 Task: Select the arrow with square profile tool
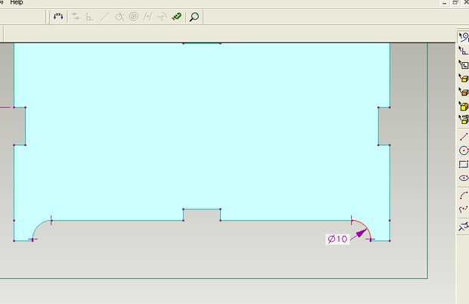point(464,64)
